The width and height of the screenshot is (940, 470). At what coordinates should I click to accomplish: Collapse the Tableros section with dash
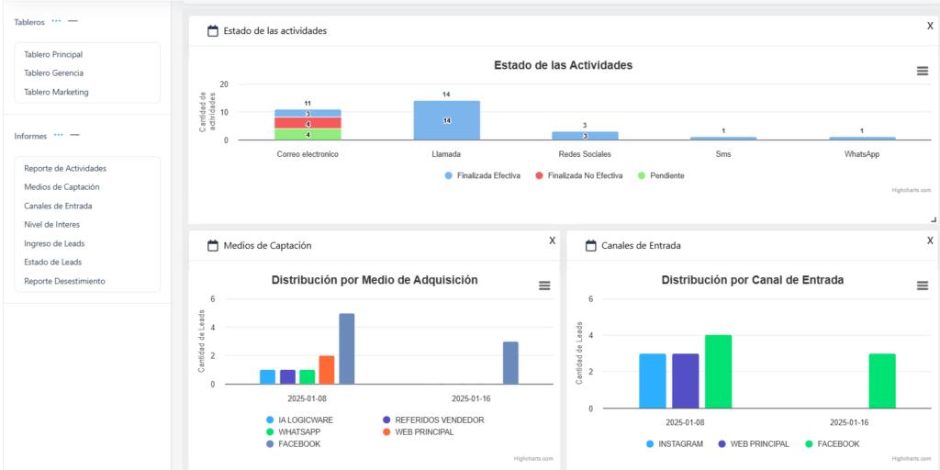click(x=73, y=21)
